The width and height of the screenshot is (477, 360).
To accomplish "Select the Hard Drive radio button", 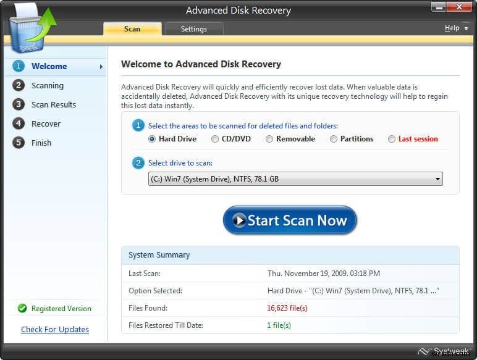I will click(152, 139).
